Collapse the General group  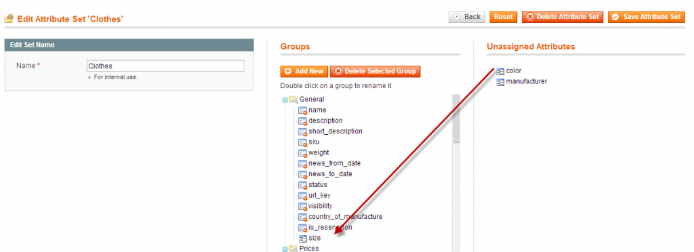coord(285,100)
